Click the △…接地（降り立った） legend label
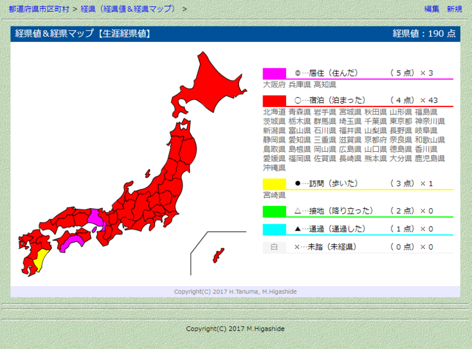The height and width of the screenshot is (349, 472). point(333,211)
